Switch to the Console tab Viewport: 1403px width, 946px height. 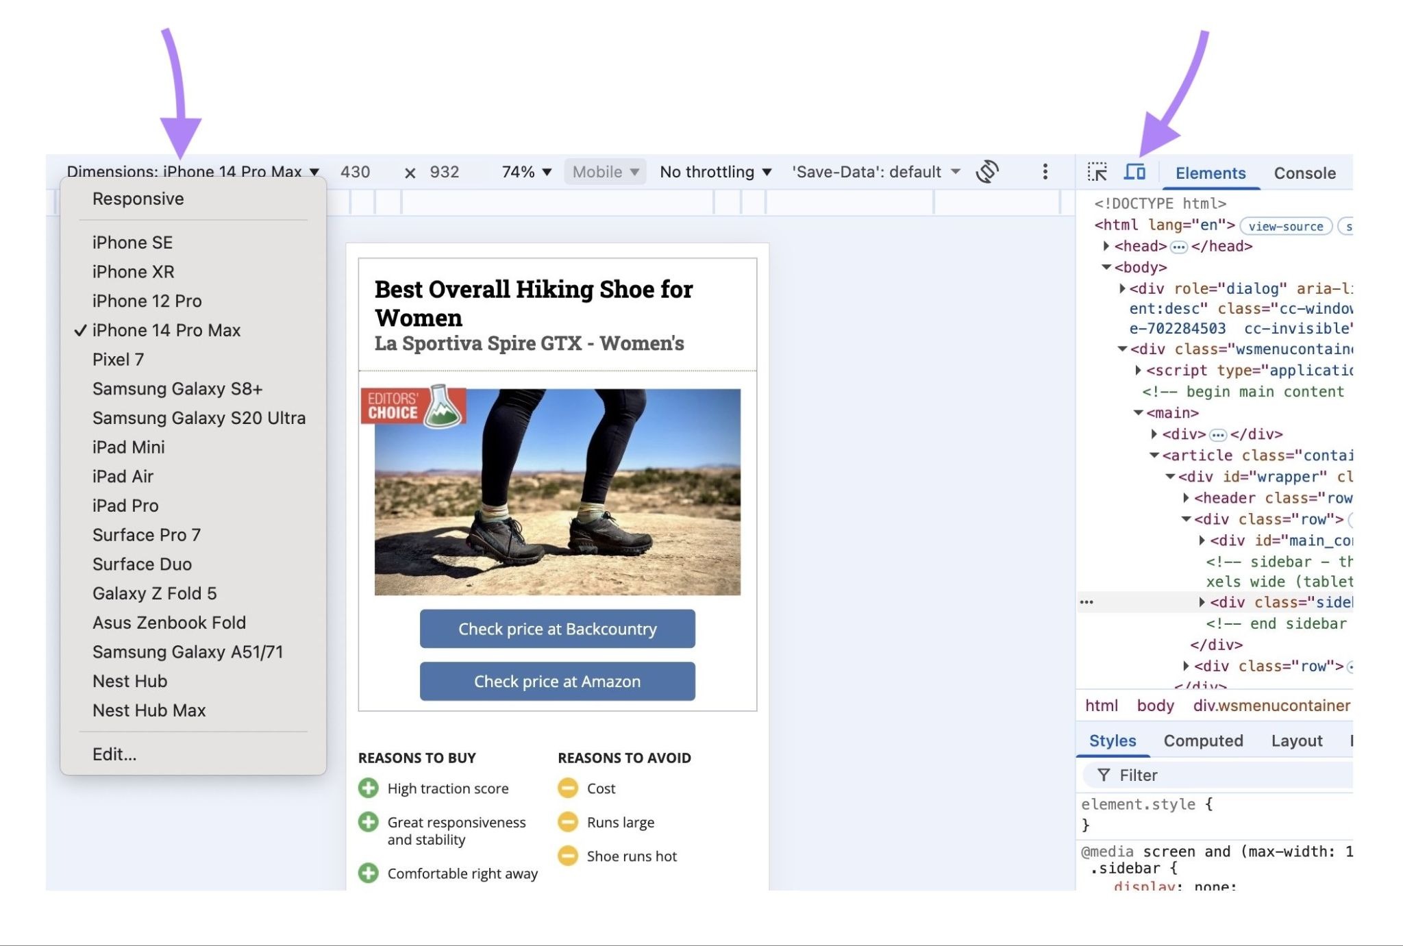pyautogui.click(x=1304, y=173)
